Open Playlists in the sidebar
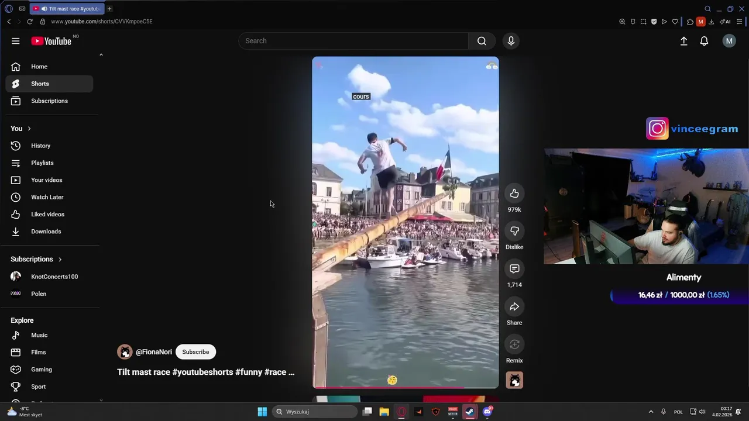Viewport: 749px width, 421px height. coord(49,163)
